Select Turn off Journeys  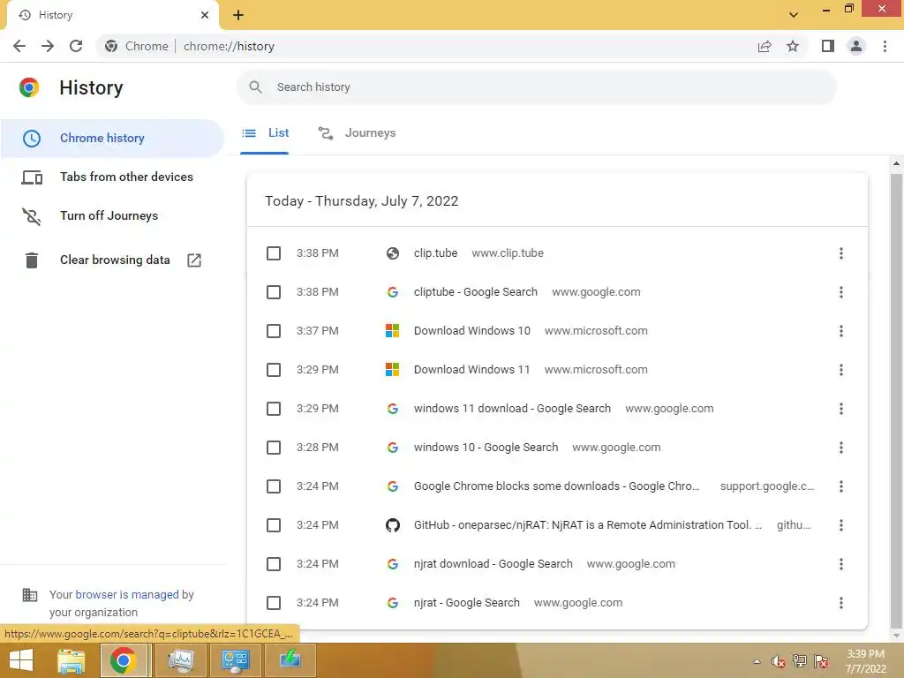pyautogui.click(x=112, y=215)
